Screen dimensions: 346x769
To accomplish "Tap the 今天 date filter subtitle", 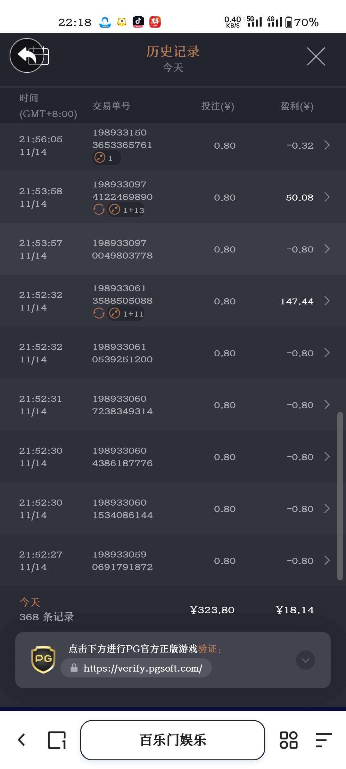I will pyautogui.click(x=173, y=68).
